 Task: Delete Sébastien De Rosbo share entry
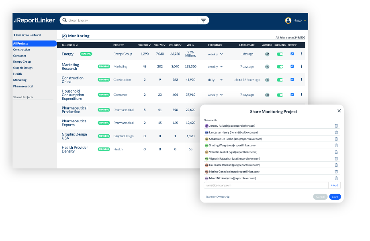[336, 139]
